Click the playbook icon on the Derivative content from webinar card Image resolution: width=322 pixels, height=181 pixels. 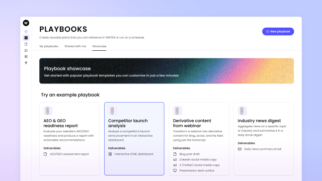tap(178, 111)
